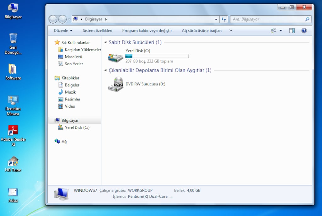This screenshot has height=216, width=322.
Task: Open the Bilgisayar desktop icon
Action: click(x=13, y=11)
